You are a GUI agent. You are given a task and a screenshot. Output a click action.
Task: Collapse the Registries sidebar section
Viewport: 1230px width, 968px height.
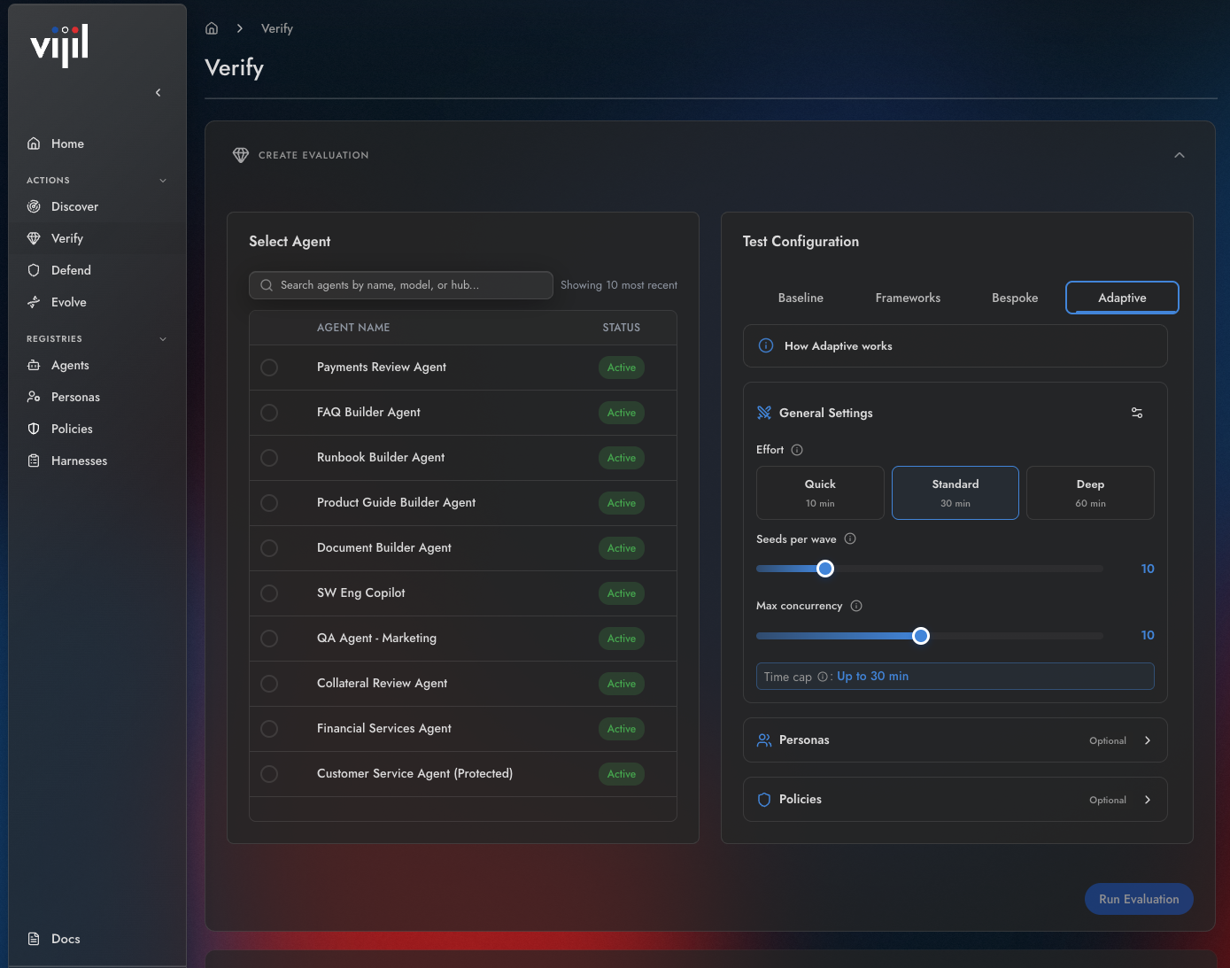163,339
